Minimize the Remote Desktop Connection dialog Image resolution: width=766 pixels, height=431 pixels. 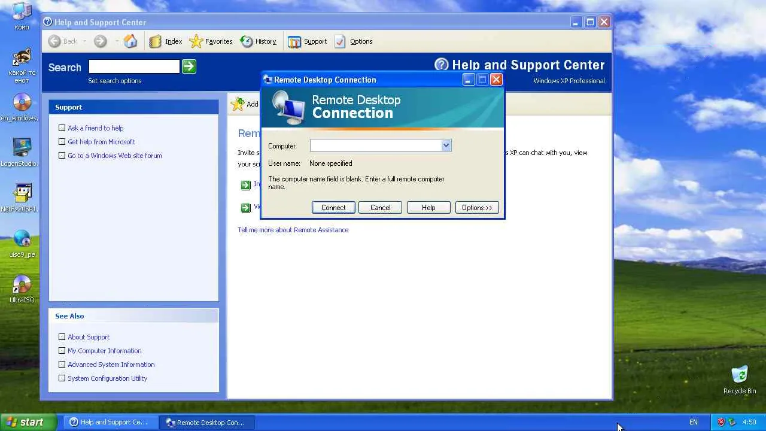point(468,80)
